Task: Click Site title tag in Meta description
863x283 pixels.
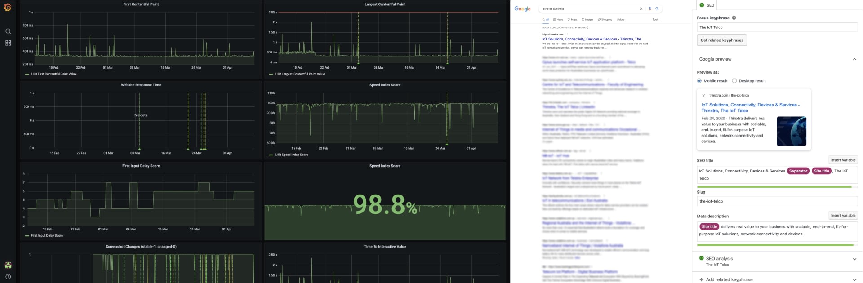Action: pyautogui.click(x=709, y=227)
